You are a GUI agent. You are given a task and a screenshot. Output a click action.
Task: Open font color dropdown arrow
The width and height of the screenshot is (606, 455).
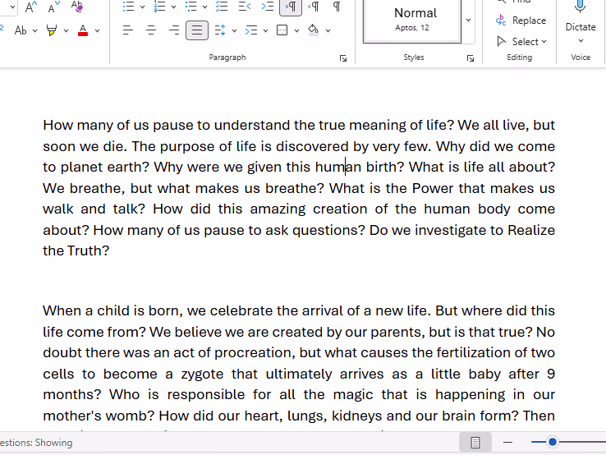click(98, 31)
